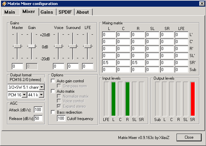Screen dimensions: 206x146
Task: Click the Voice gain value field
Action: click(59, 66)
